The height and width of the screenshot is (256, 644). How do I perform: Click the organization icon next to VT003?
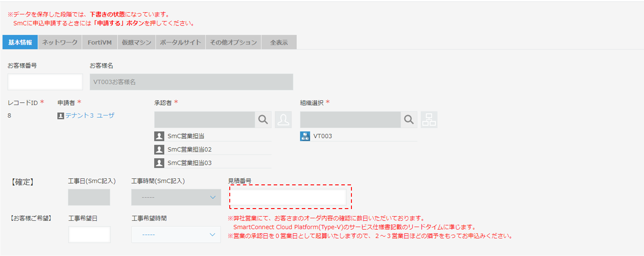click(x=305, y=136)
